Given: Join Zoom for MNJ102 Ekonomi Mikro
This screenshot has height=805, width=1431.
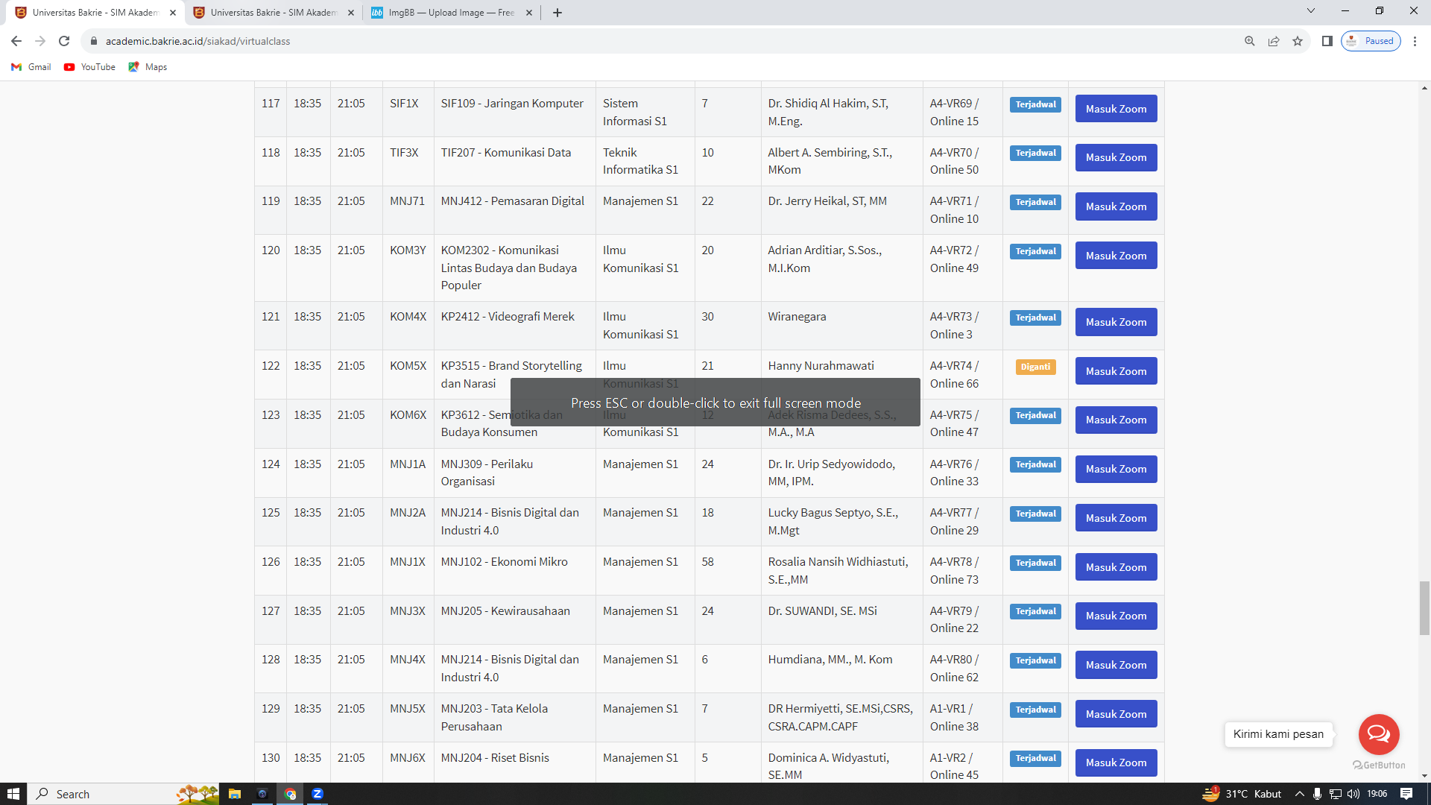Looking at the screenshot, I should 1116,567.
